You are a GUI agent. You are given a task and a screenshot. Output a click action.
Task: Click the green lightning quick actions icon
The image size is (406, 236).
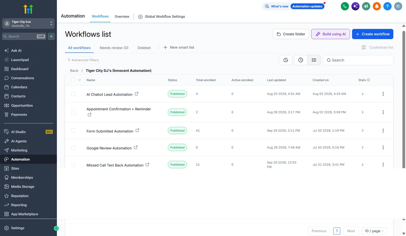[x=51, y=37]
